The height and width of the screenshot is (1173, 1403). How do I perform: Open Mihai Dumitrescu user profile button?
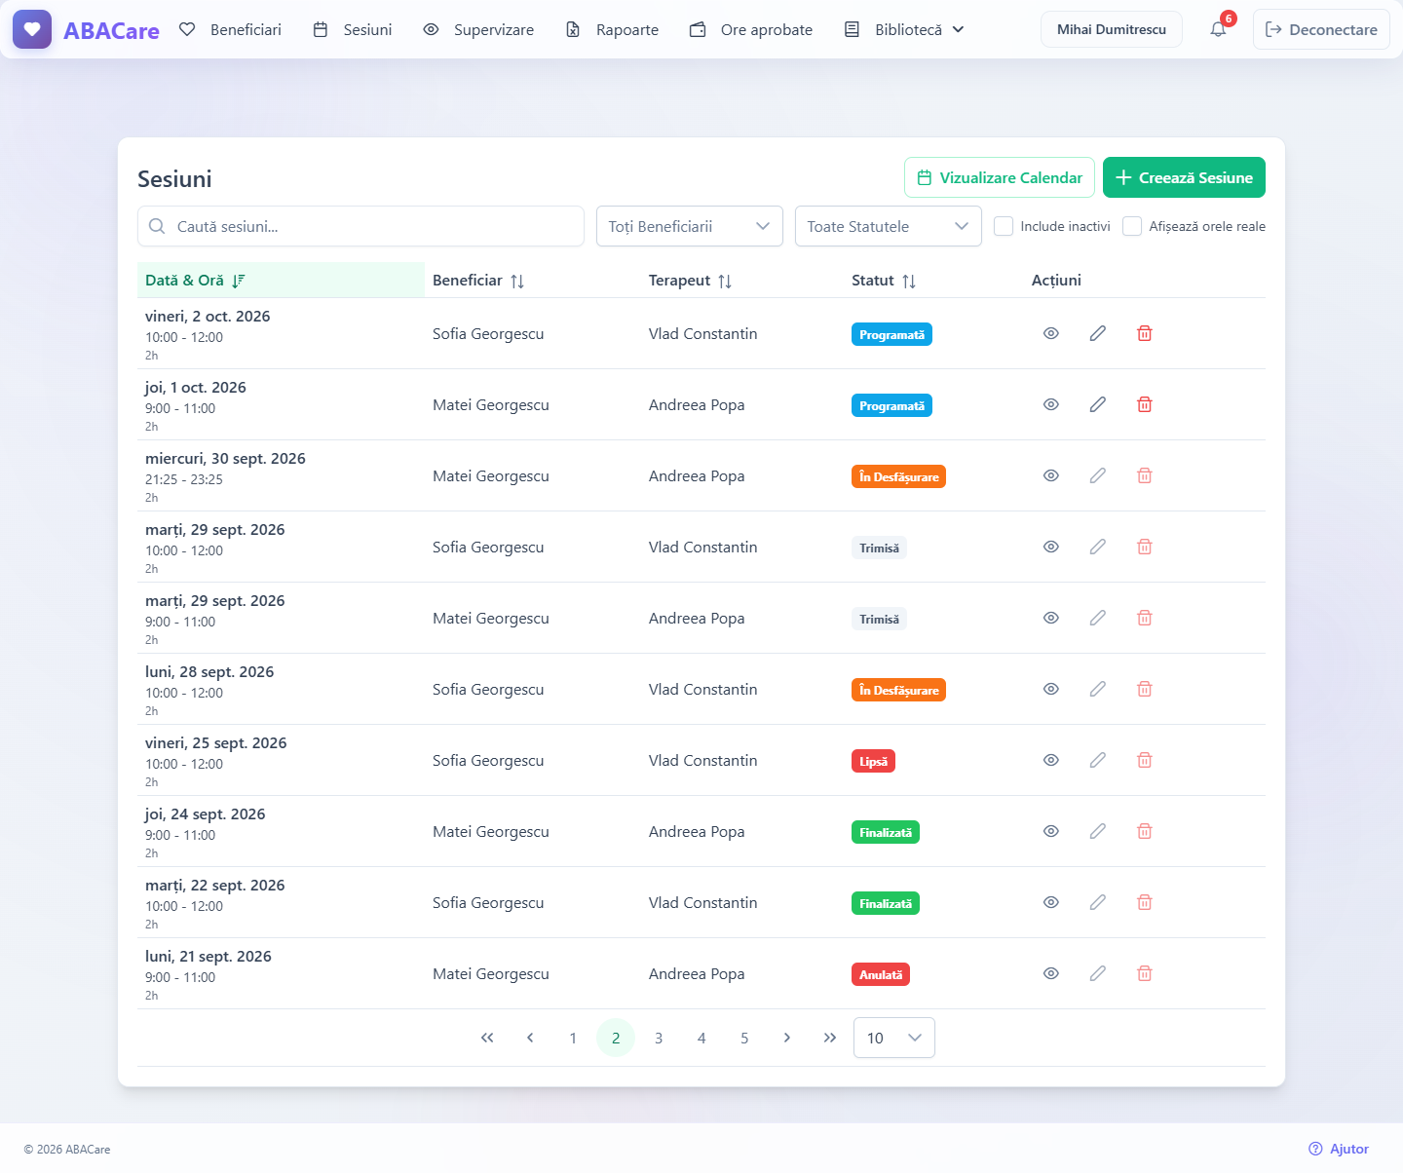click(x=1112, y=29)
